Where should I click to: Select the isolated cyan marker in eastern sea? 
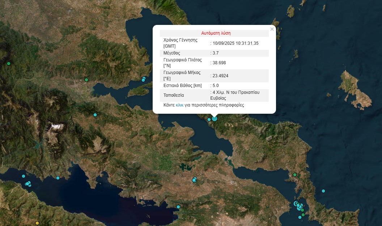pos(323,191)
